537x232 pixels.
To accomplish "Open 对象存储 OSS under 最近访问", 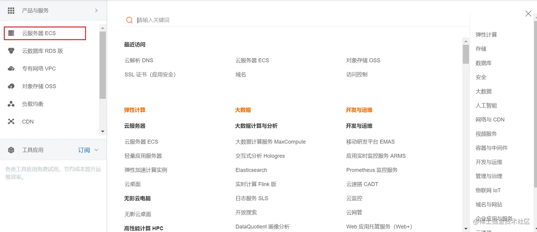I will (363, 61).
